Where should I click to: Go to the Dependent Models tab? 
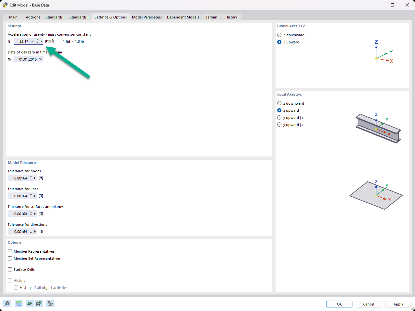click(183, 17)
